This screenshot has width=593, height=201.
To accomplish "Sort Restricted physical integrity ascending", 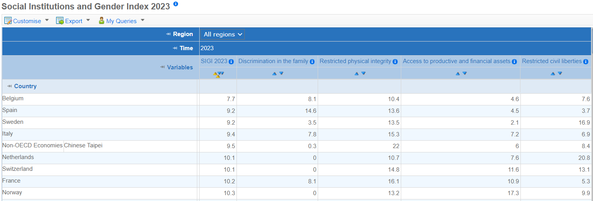I will 357,73.
